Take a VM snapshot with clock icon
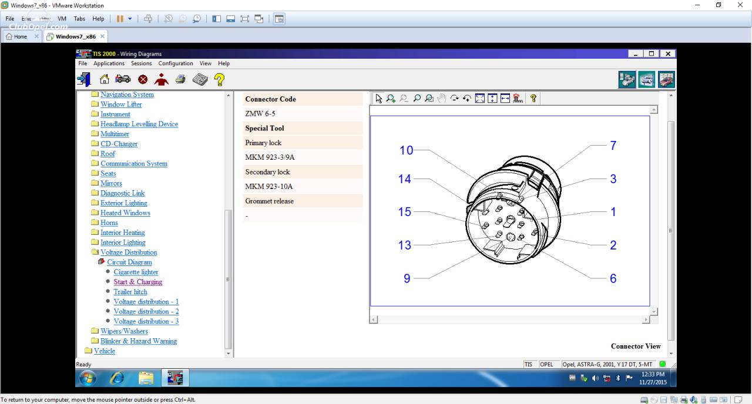Viewport: 752px width, 404px height. click(x=168, y=19)
